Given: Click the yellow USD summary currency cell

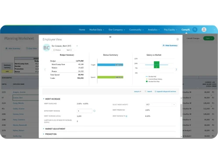Looking at the screenshot, I should click(7, 71).
